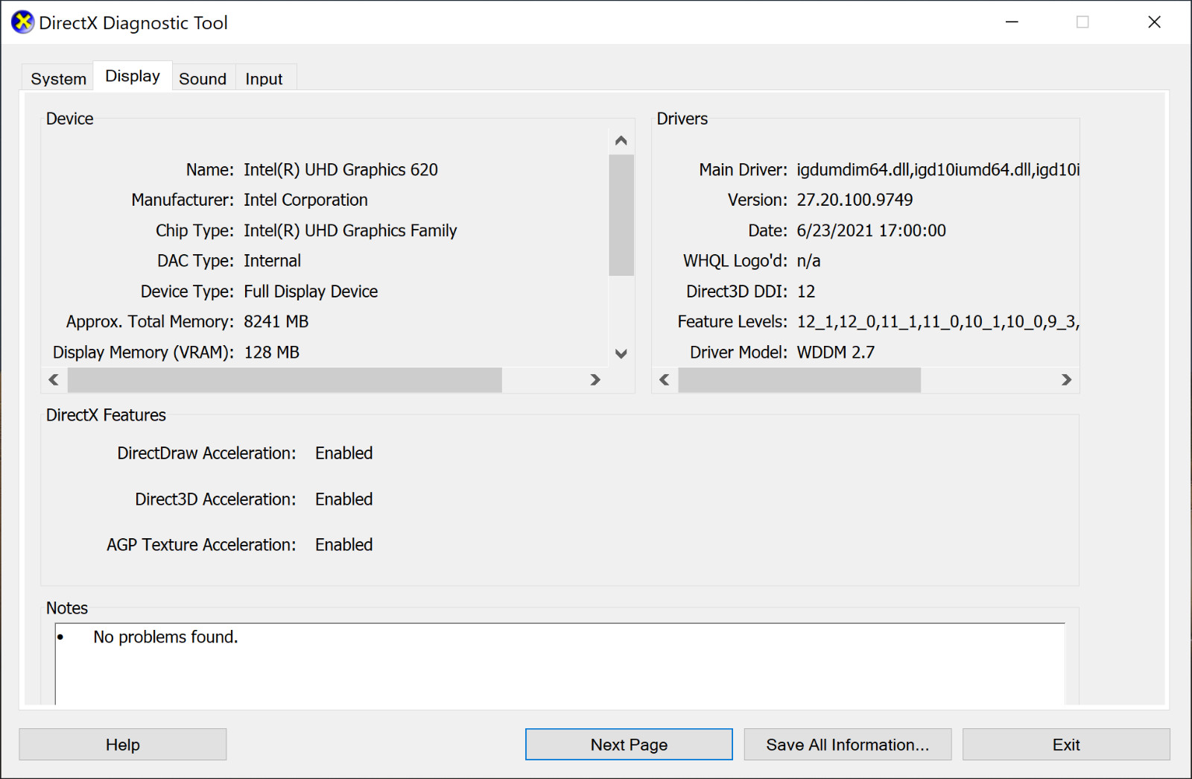Click the driver date "6/23/2021 17:00:00"
Image resolution: width=1192 pixels, height=779 pixels.
click(x=871, y=230)
